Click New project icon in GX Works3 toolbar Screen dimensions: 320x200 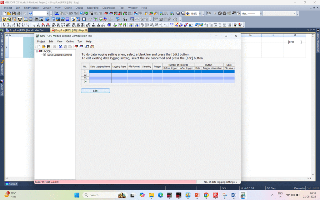4,13
